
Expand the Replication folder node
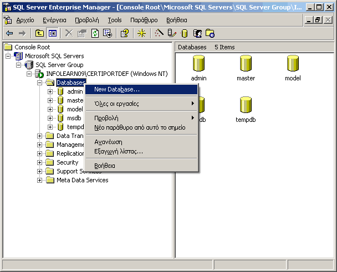39,153
